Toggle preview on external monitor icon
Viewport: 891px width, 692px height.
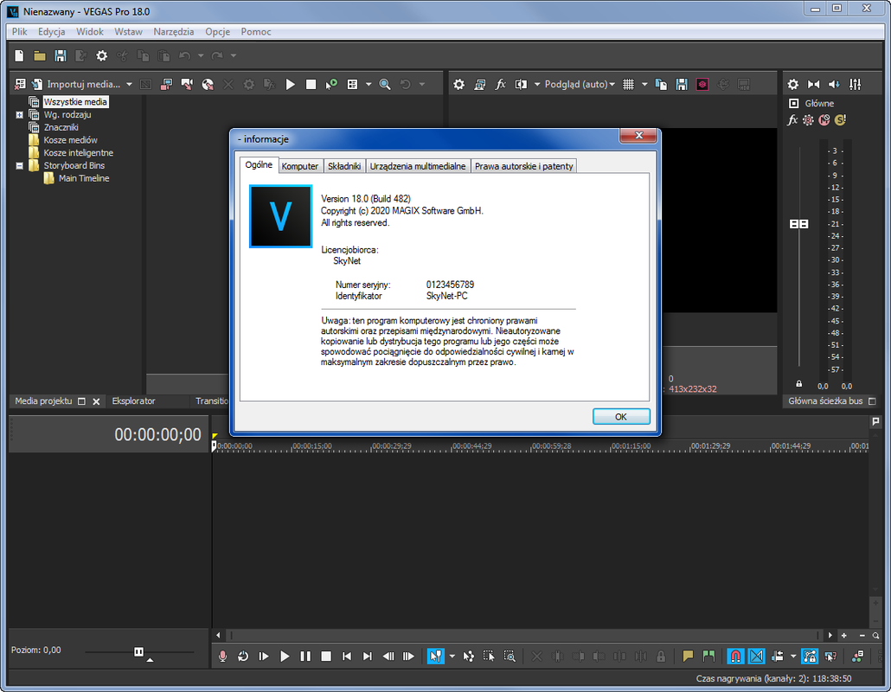point(479,84)
